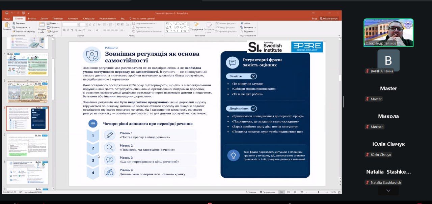The width and height of the screenshot is (432, 204).
Task: Toggle center text alignment in paragraph group
Action: (x=109, y=30)
